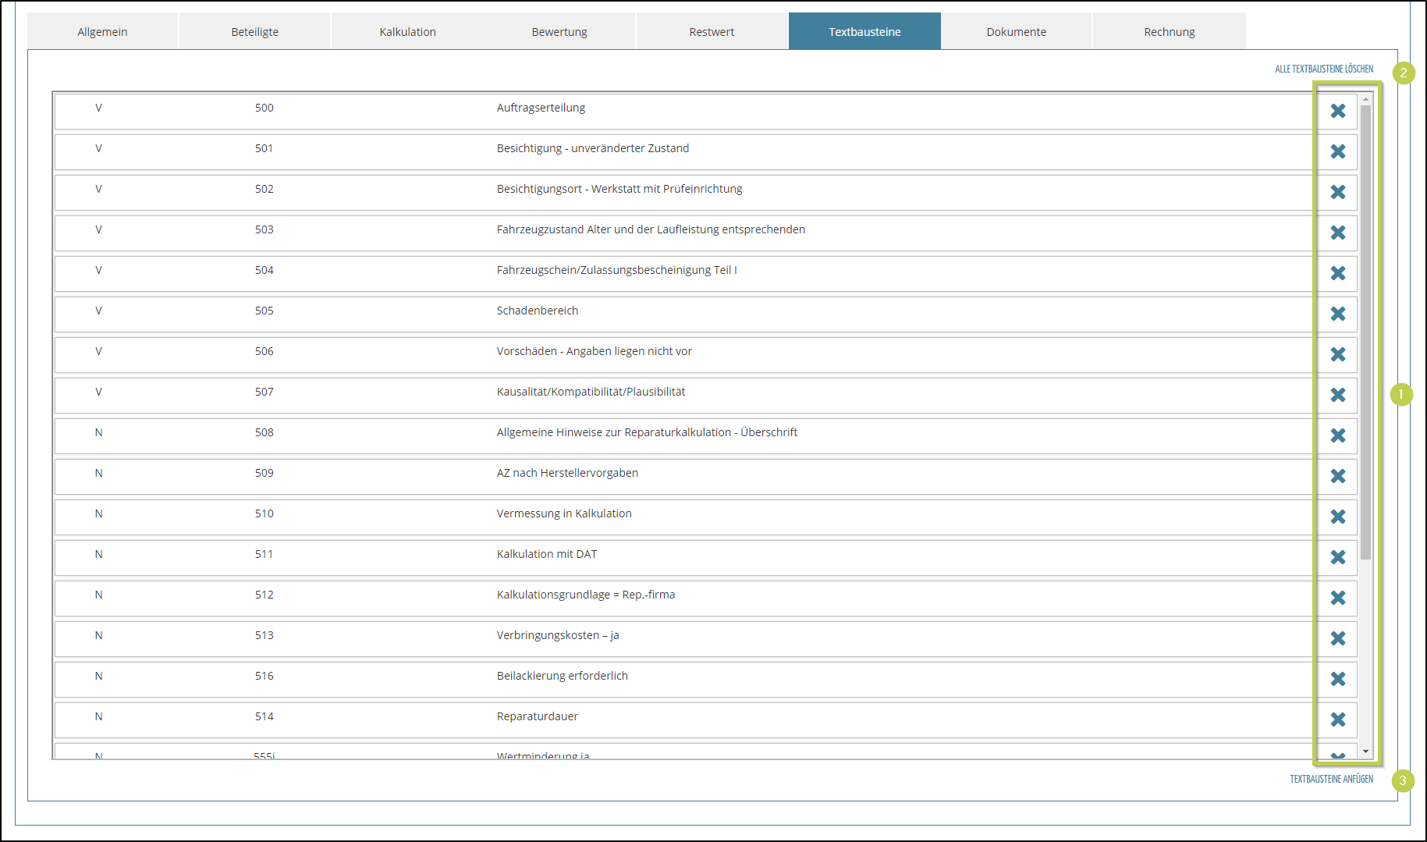Switch to the Allgemein tab

click(102, 32)
